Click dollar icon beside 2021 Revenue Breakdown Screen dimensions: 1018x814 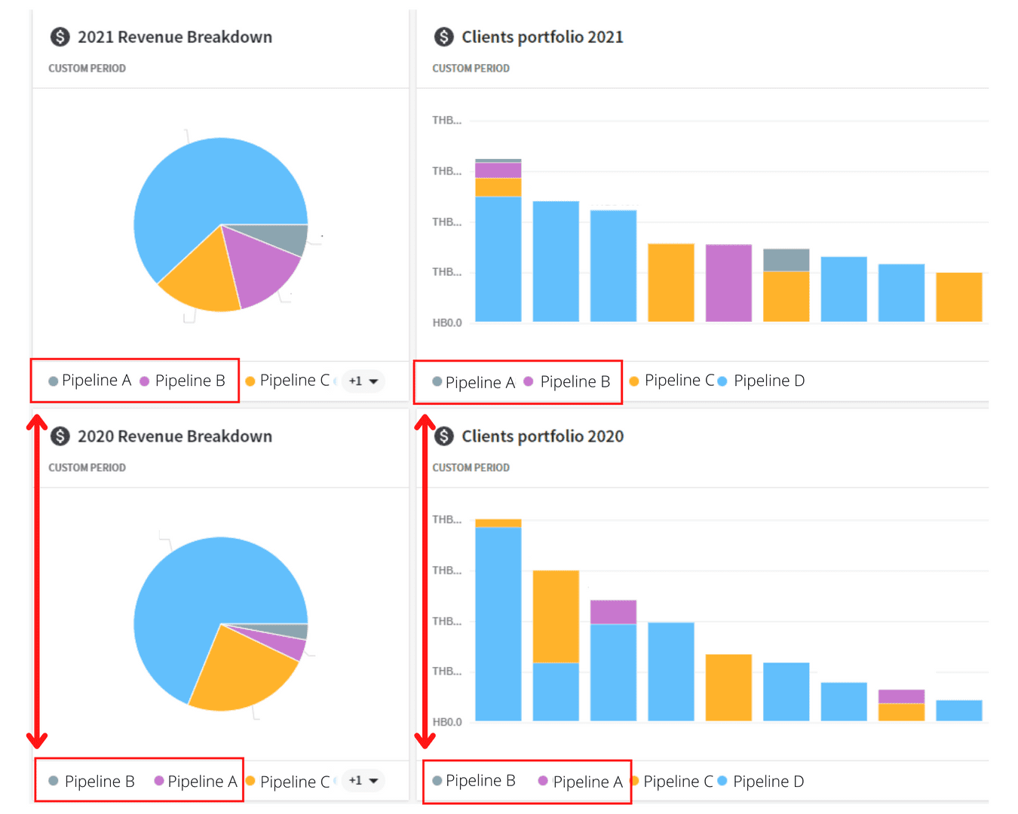pyautogui.click(x=60, y=37)
